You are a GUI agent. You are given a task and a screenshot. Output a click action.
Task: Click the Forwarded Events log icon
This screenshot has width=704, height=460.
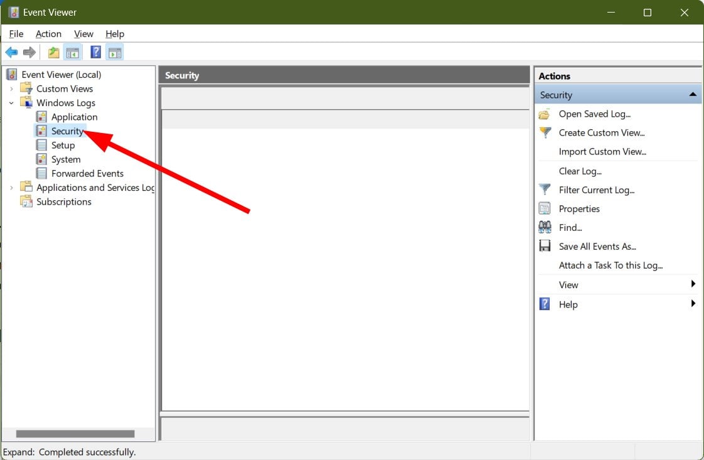[41, 173]
